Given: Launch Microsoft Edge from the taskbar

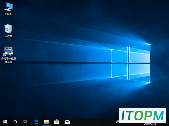Looking at the screenshot, I should (36, 122).
